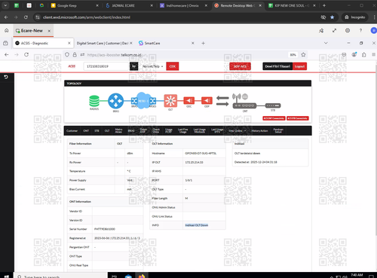
Task: Click the blue BRAS router icon
Action: (x=115, y=101)
